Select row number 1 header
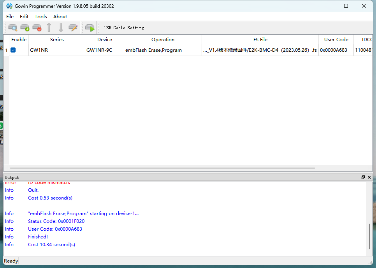Screen dimensions: 376x268 click(x=7, y=50)
